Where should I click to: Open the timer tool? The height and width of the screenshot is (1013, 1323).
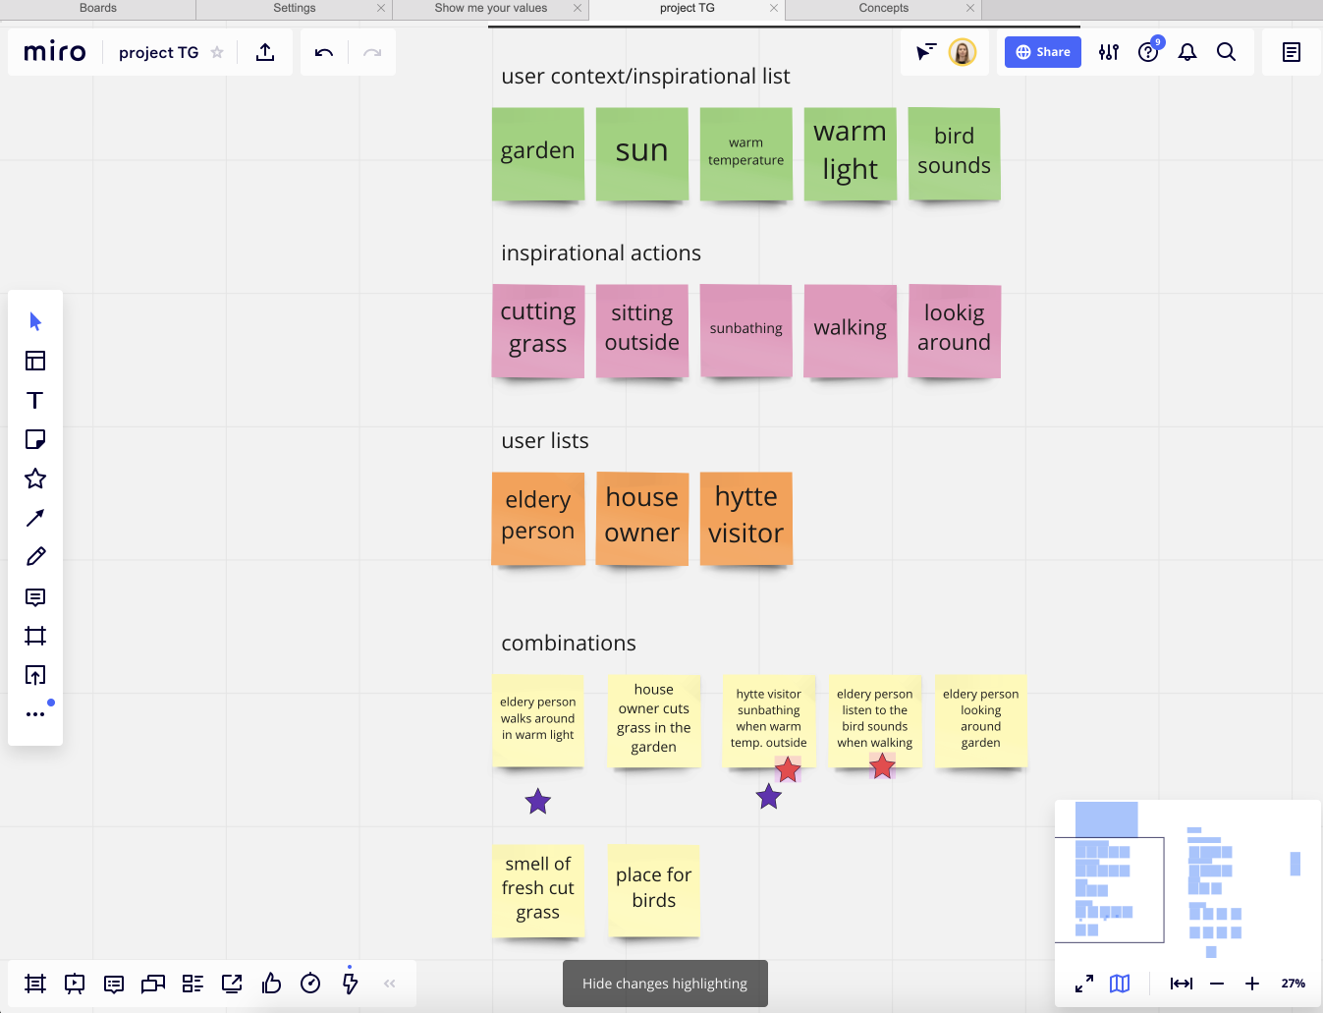click(310, 984)
